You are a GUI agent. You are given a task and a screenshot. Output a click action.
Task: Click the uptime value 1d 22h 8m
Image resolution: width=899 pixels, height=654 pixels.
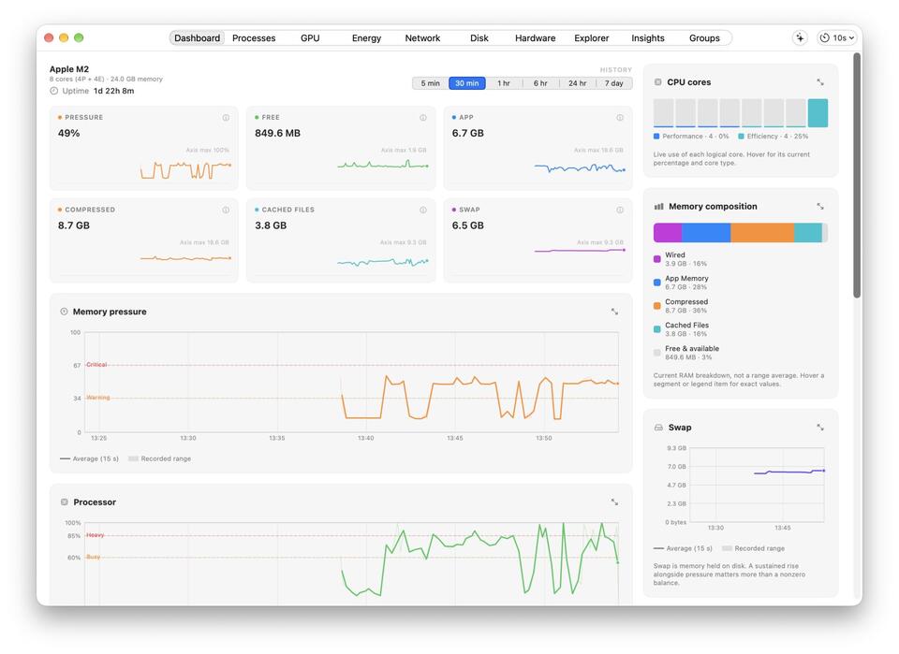(x=113, y=91)
